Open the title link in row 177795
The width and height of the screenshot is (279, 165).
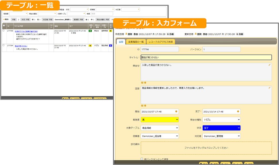(26, 31)
